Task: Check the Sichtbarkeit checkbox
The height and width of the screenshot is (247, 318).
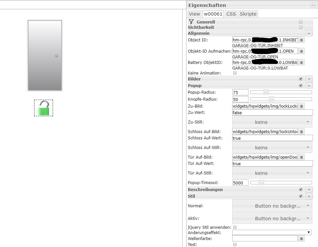Action: [x=301, y=27]
